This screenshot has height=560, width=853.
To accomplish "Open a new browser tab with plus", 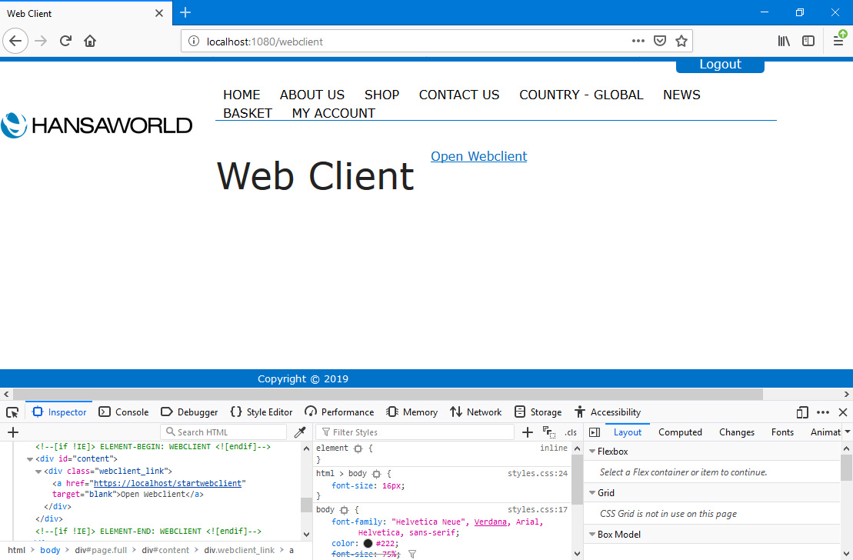I will [185, 12].
